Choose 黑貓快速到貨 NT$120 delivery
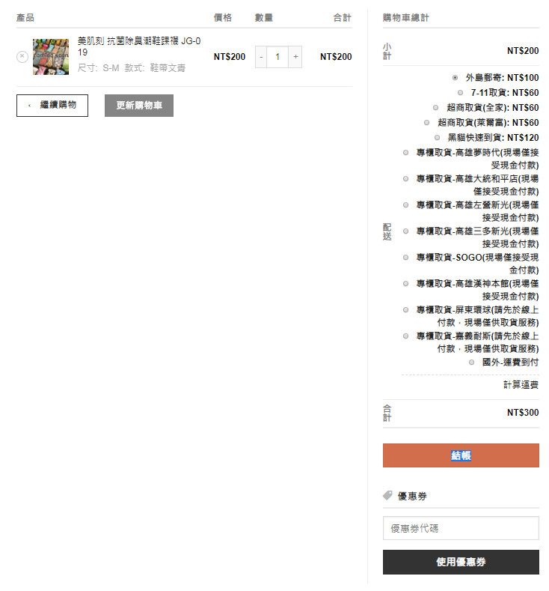 click(438, 138)
